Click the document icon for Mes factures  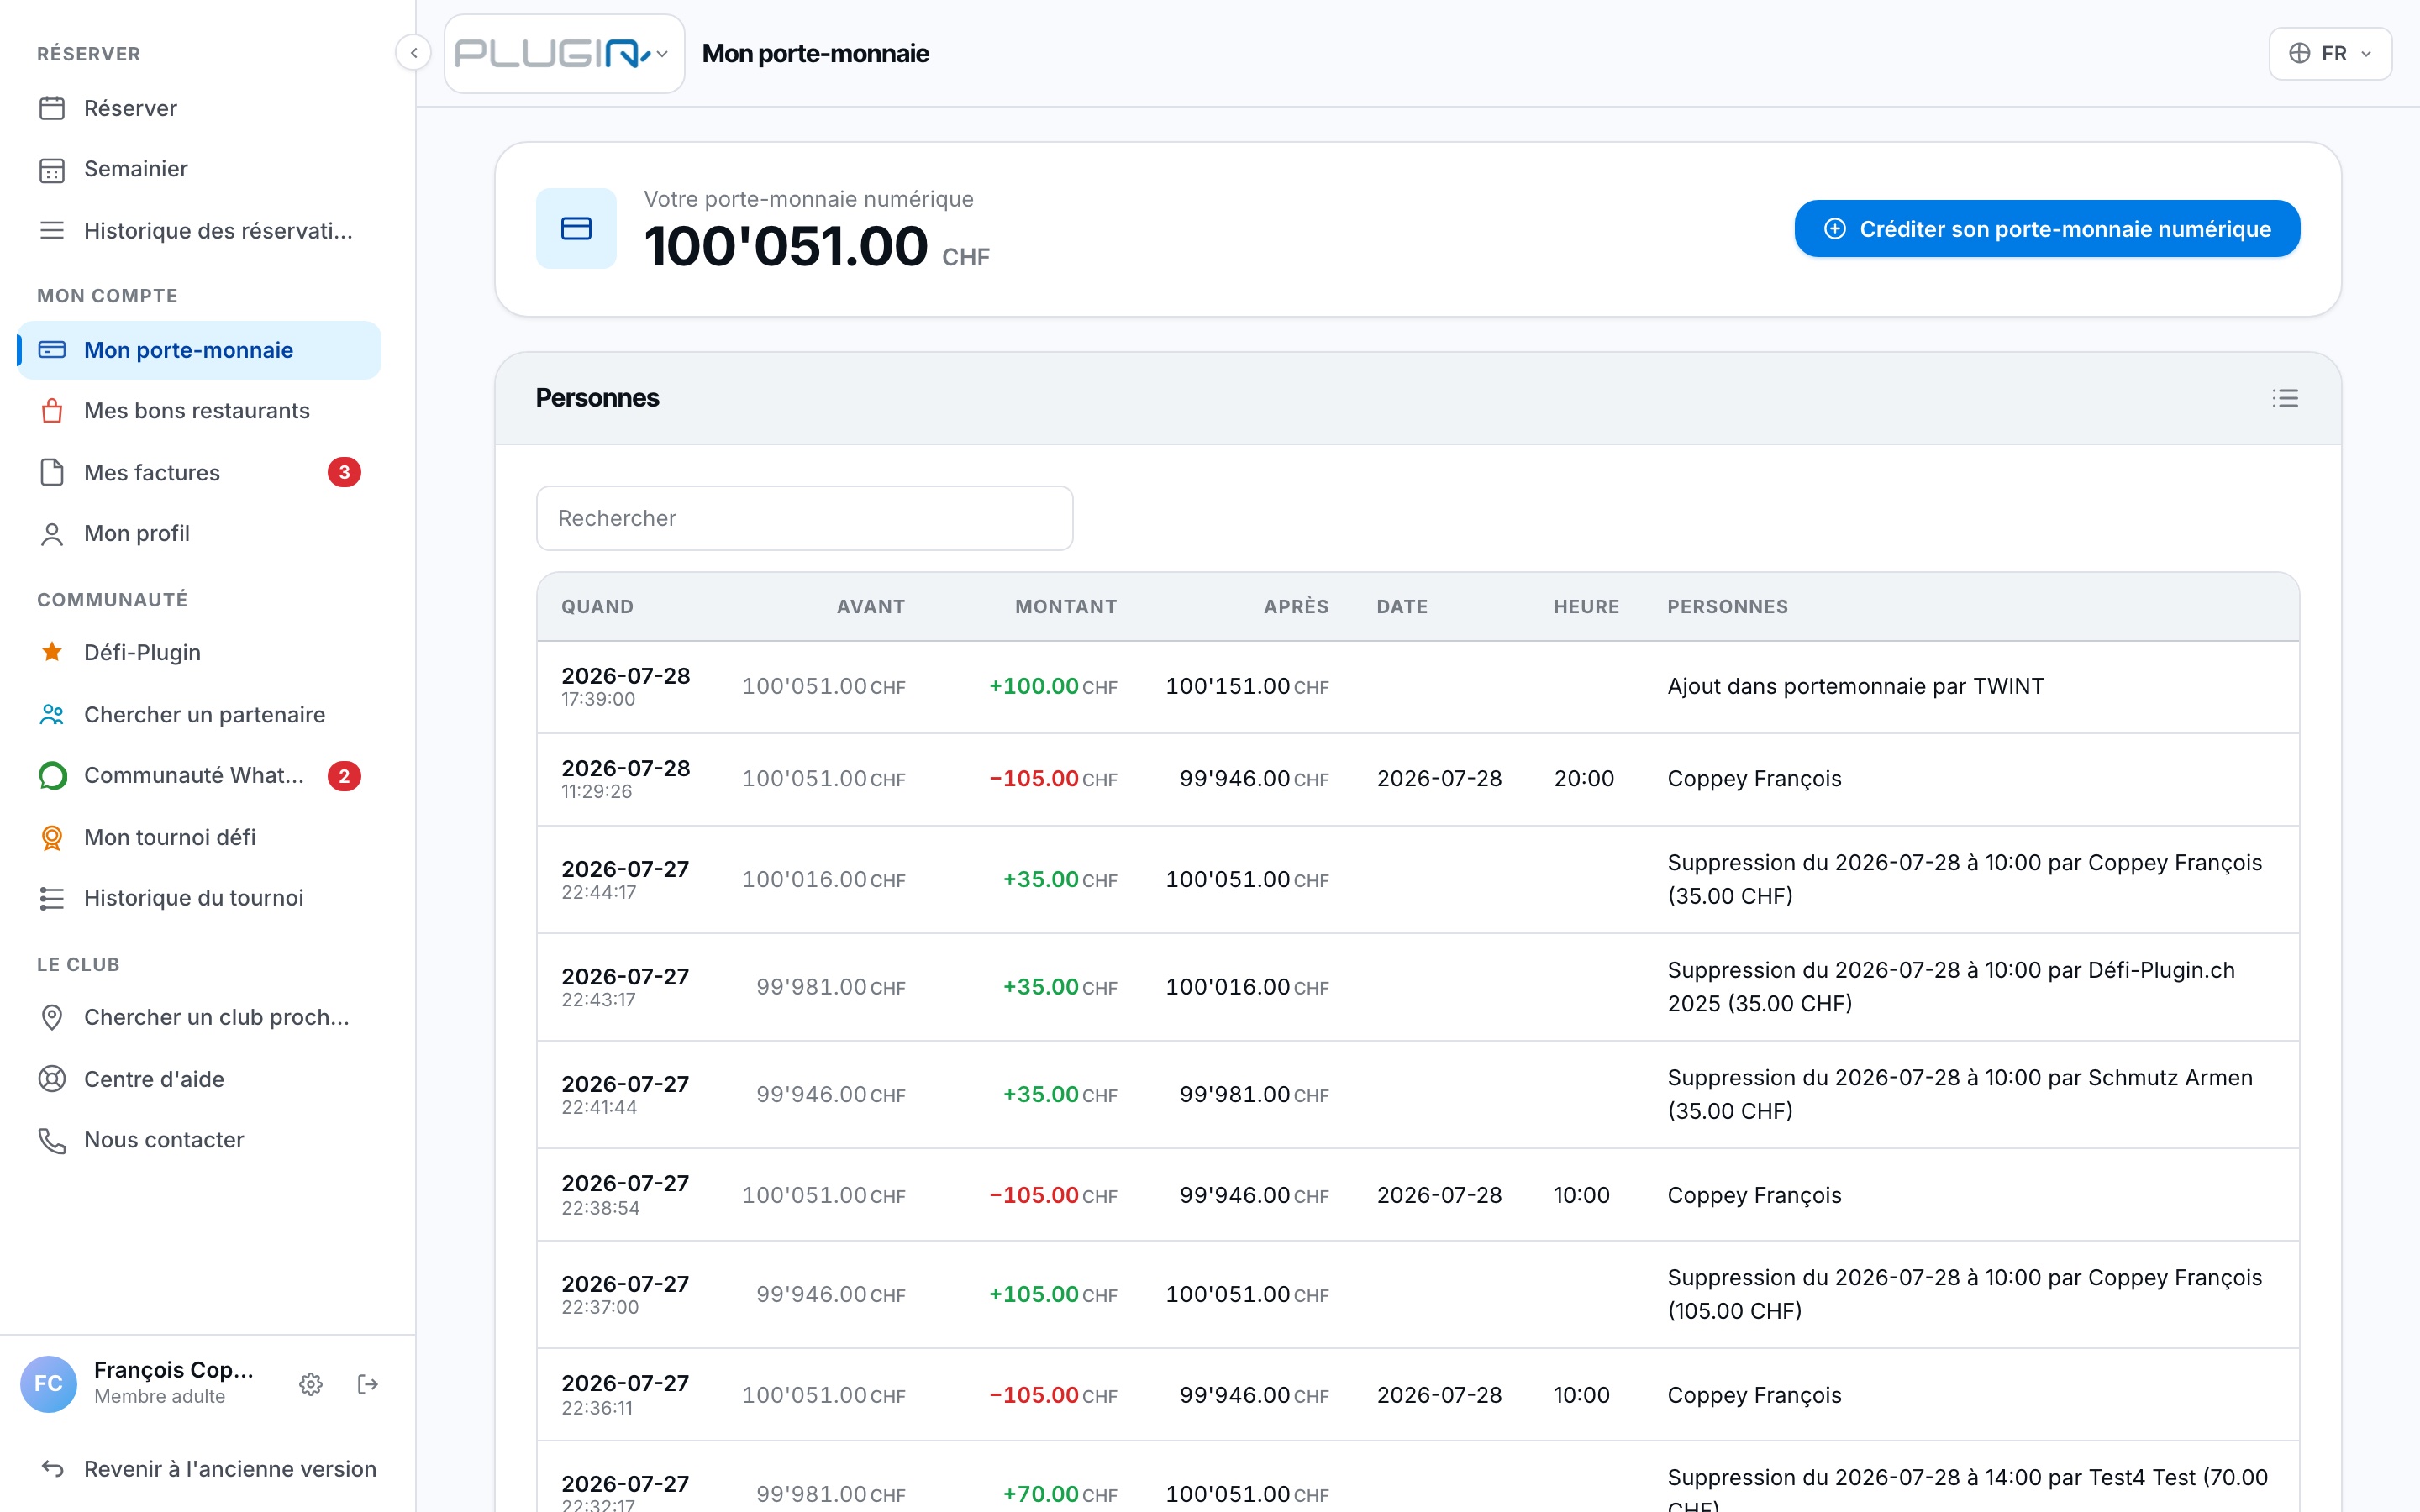coord(52,472)
